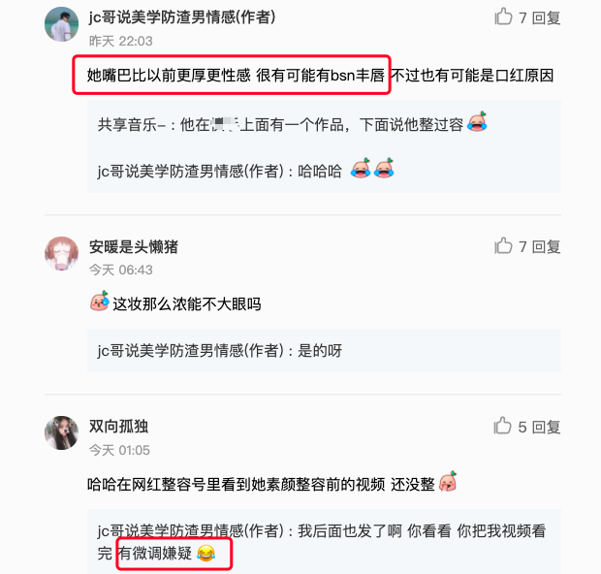Open 安暖是头懒猪's avatar profile
This screenshot has width=601, height=574.
click(61, 253)
